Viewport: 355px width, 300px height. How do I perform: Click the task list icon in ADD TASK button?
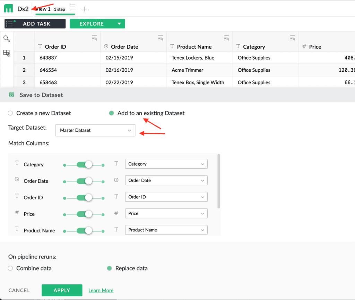coord(9,24)
